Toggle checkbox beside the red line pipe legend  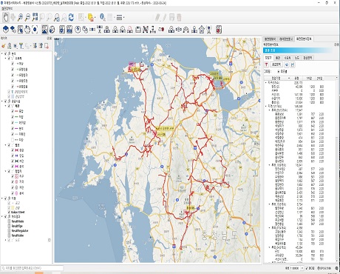[13, 111]
